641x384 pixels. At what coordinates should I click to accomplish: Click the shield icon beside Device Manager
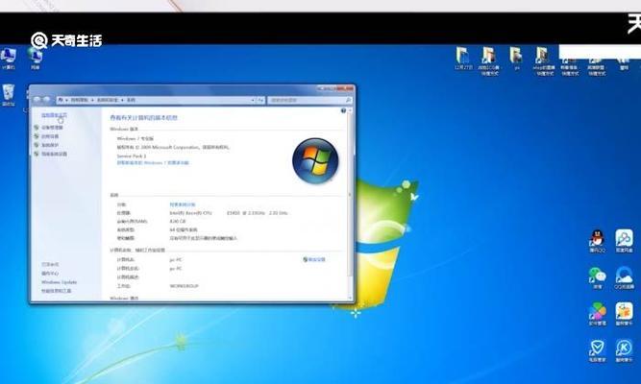pyautogui.click(x=37, y=128)
